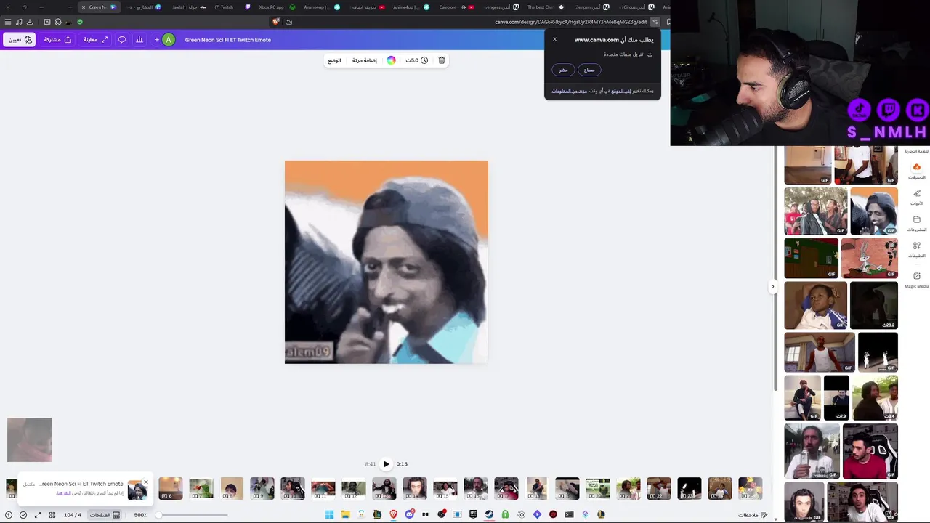This screenshot has width=930, height=523.
Task: Click the TikTok icon in webcam overlay
Action: pos(860,110)
